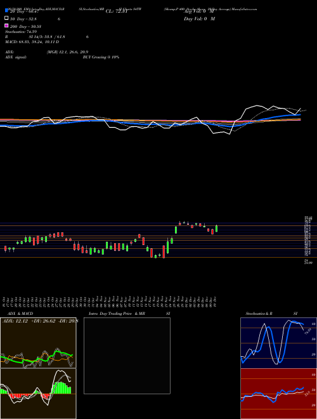Click the 'Intra Day Trading Price & MR' title
317x419 pixels.
pos(117,314)
